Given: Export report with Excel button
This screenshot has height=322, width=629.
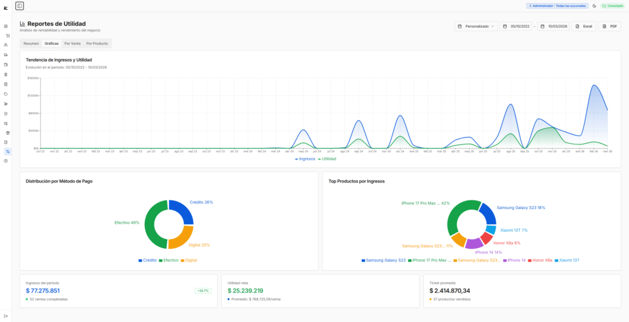Looking at the screenshot, I should (x=584, y=26).
